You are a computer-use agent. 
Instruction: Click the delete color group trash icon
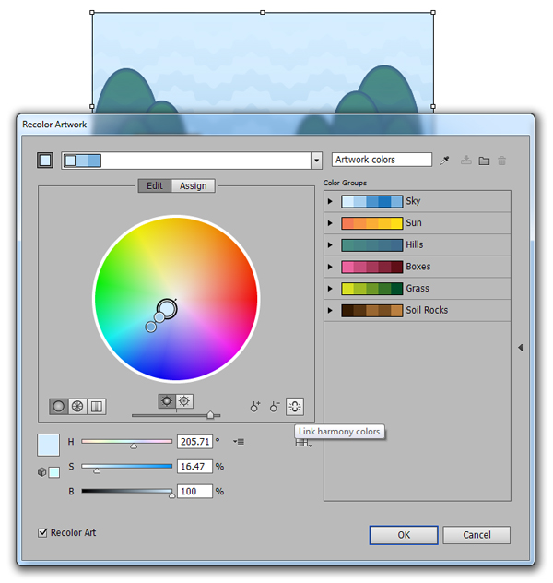pos(501,161)
